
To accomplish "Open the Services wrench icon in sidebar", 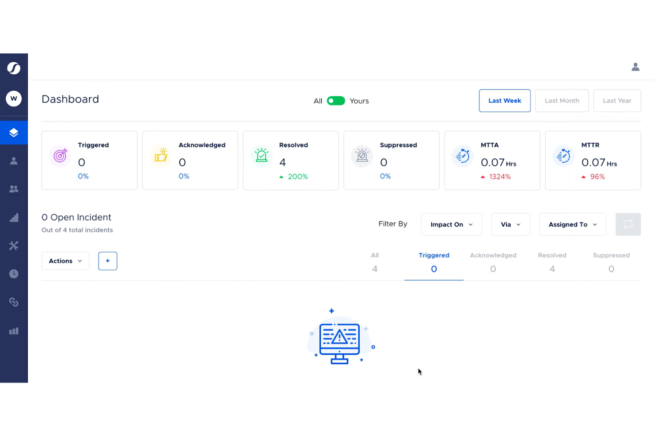I will (14, 246).
